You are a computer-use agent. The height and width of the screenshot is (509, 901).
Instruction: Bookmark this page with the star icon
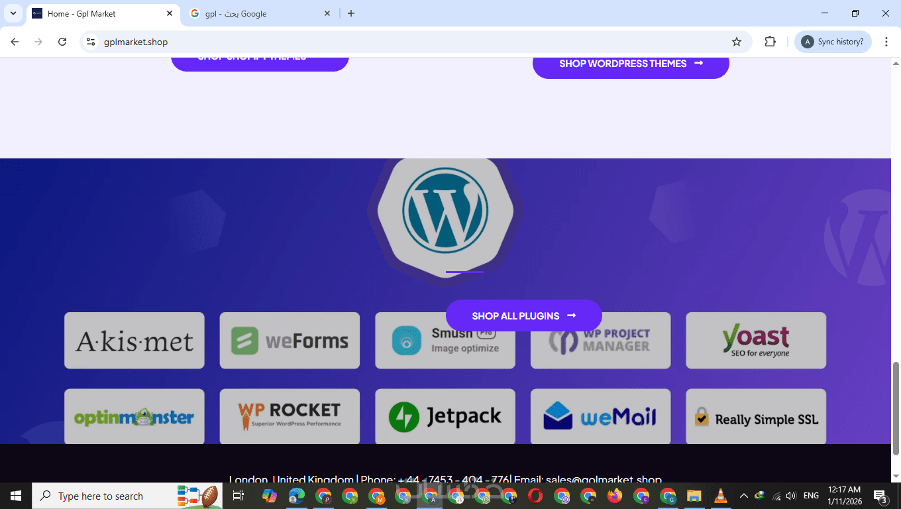[737, 42]
